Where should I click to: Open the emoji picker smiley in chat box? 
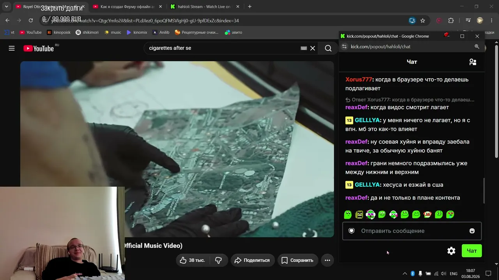472,231
